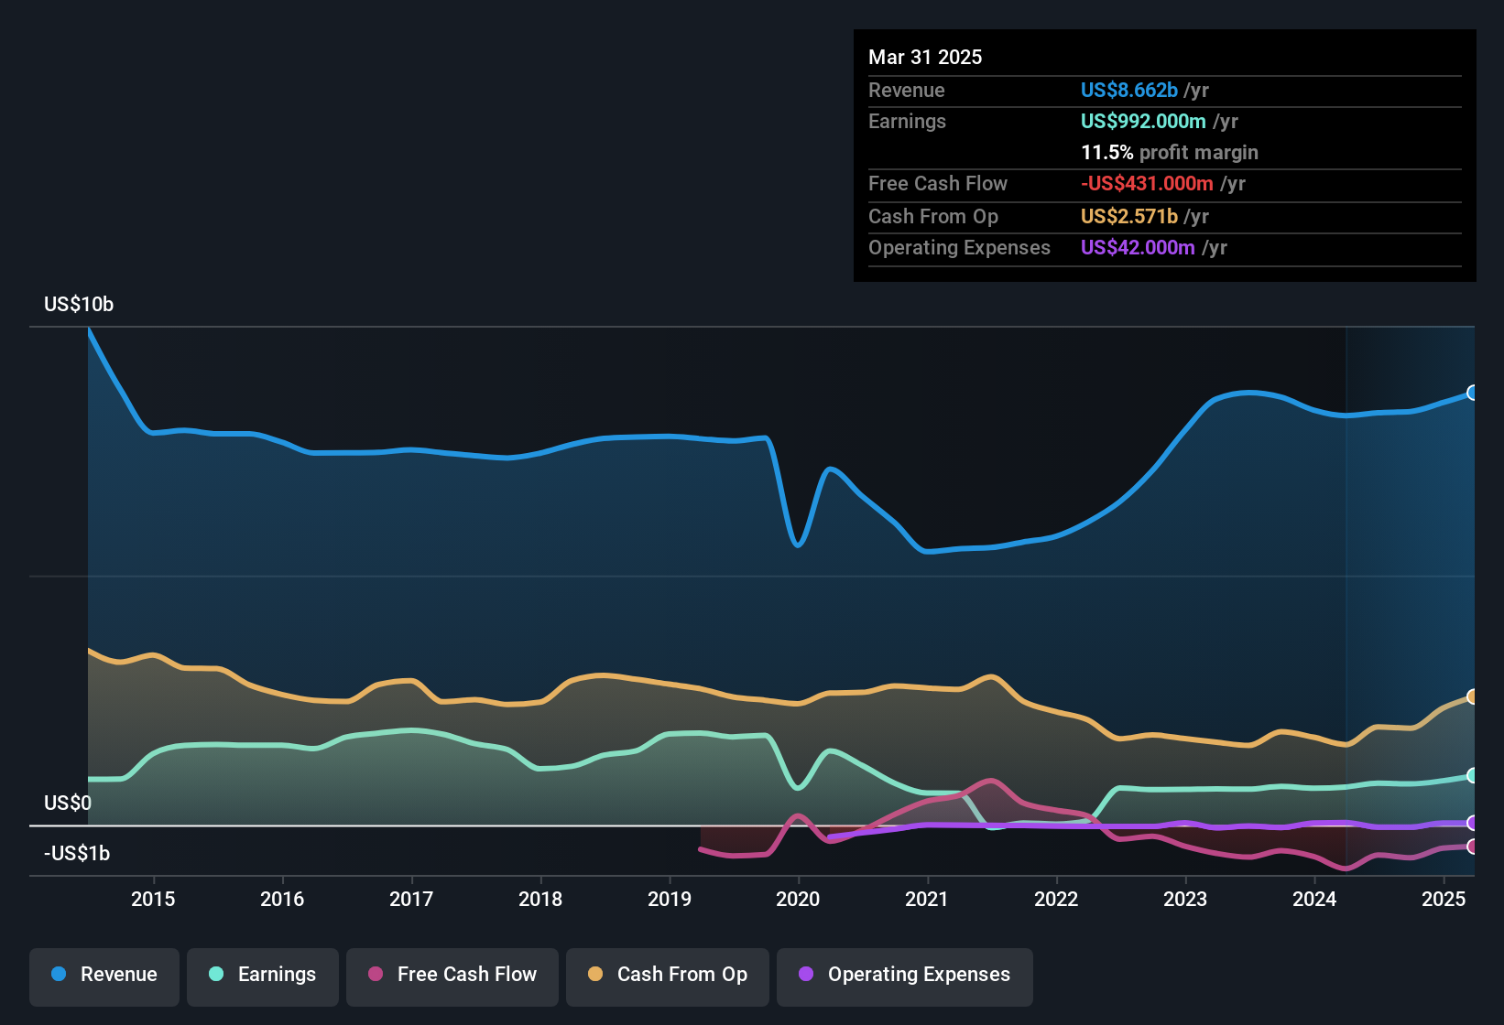This screenshot has width=1504, height=1025.
Task: Click the US$8.662b revenue value
Action: (x=1129, y=90)
